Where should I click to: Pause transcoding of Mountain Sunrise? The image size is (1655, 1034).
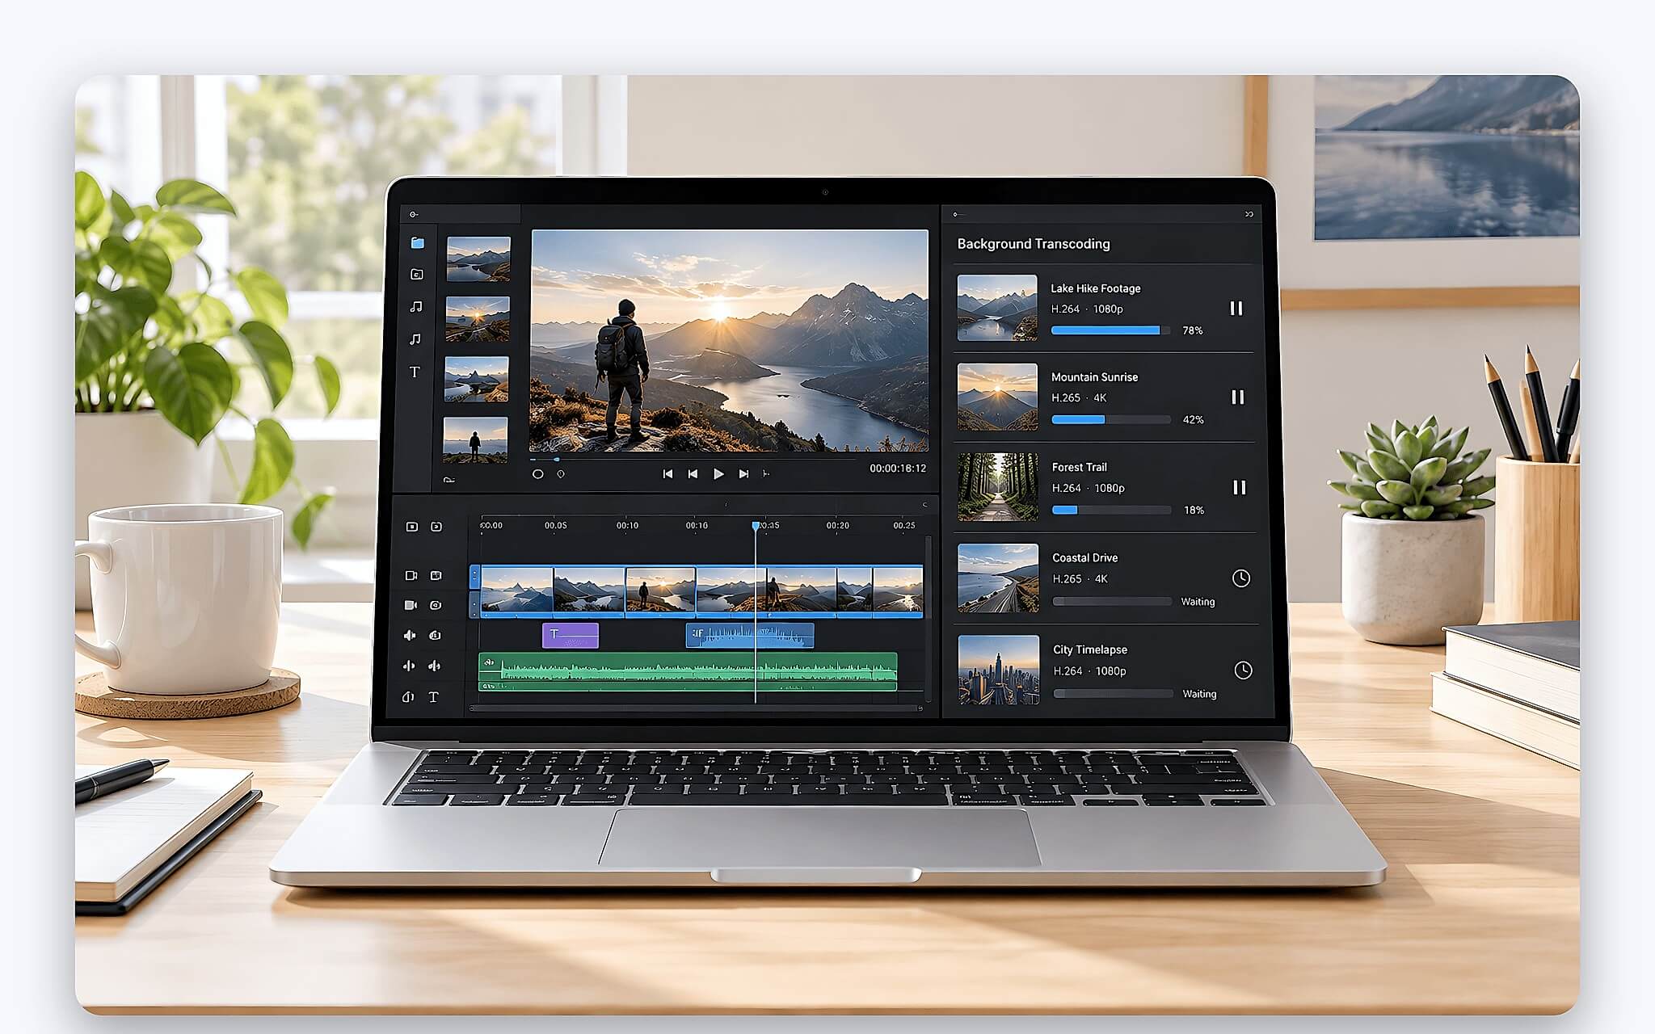coord(1237,397)
